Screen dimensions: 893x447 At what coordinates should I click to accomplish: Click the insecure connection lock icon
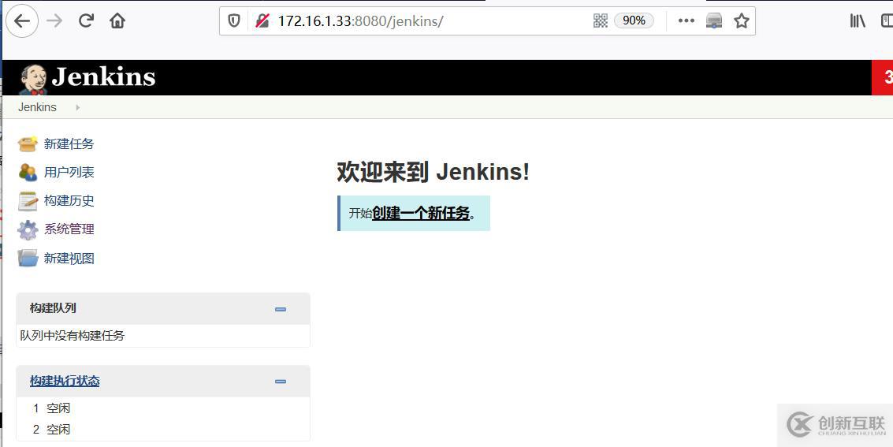point(262,21)
